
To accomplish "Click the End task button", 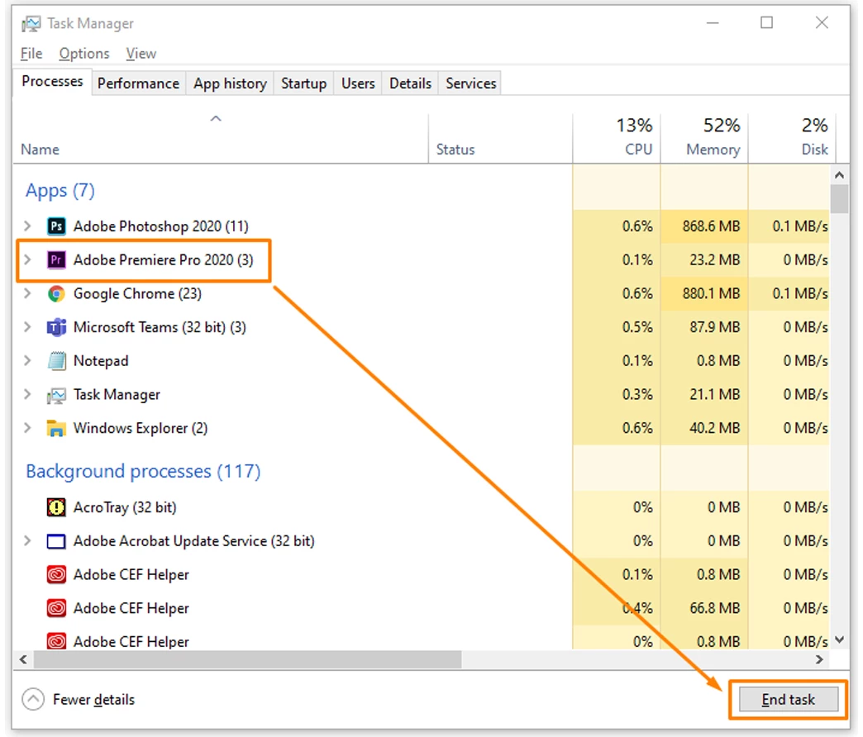I will pyautogui.click(x=788, y=700).
